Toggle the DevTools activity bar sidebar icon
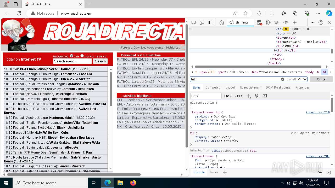The image size is (335, 188). click(210, 22)
